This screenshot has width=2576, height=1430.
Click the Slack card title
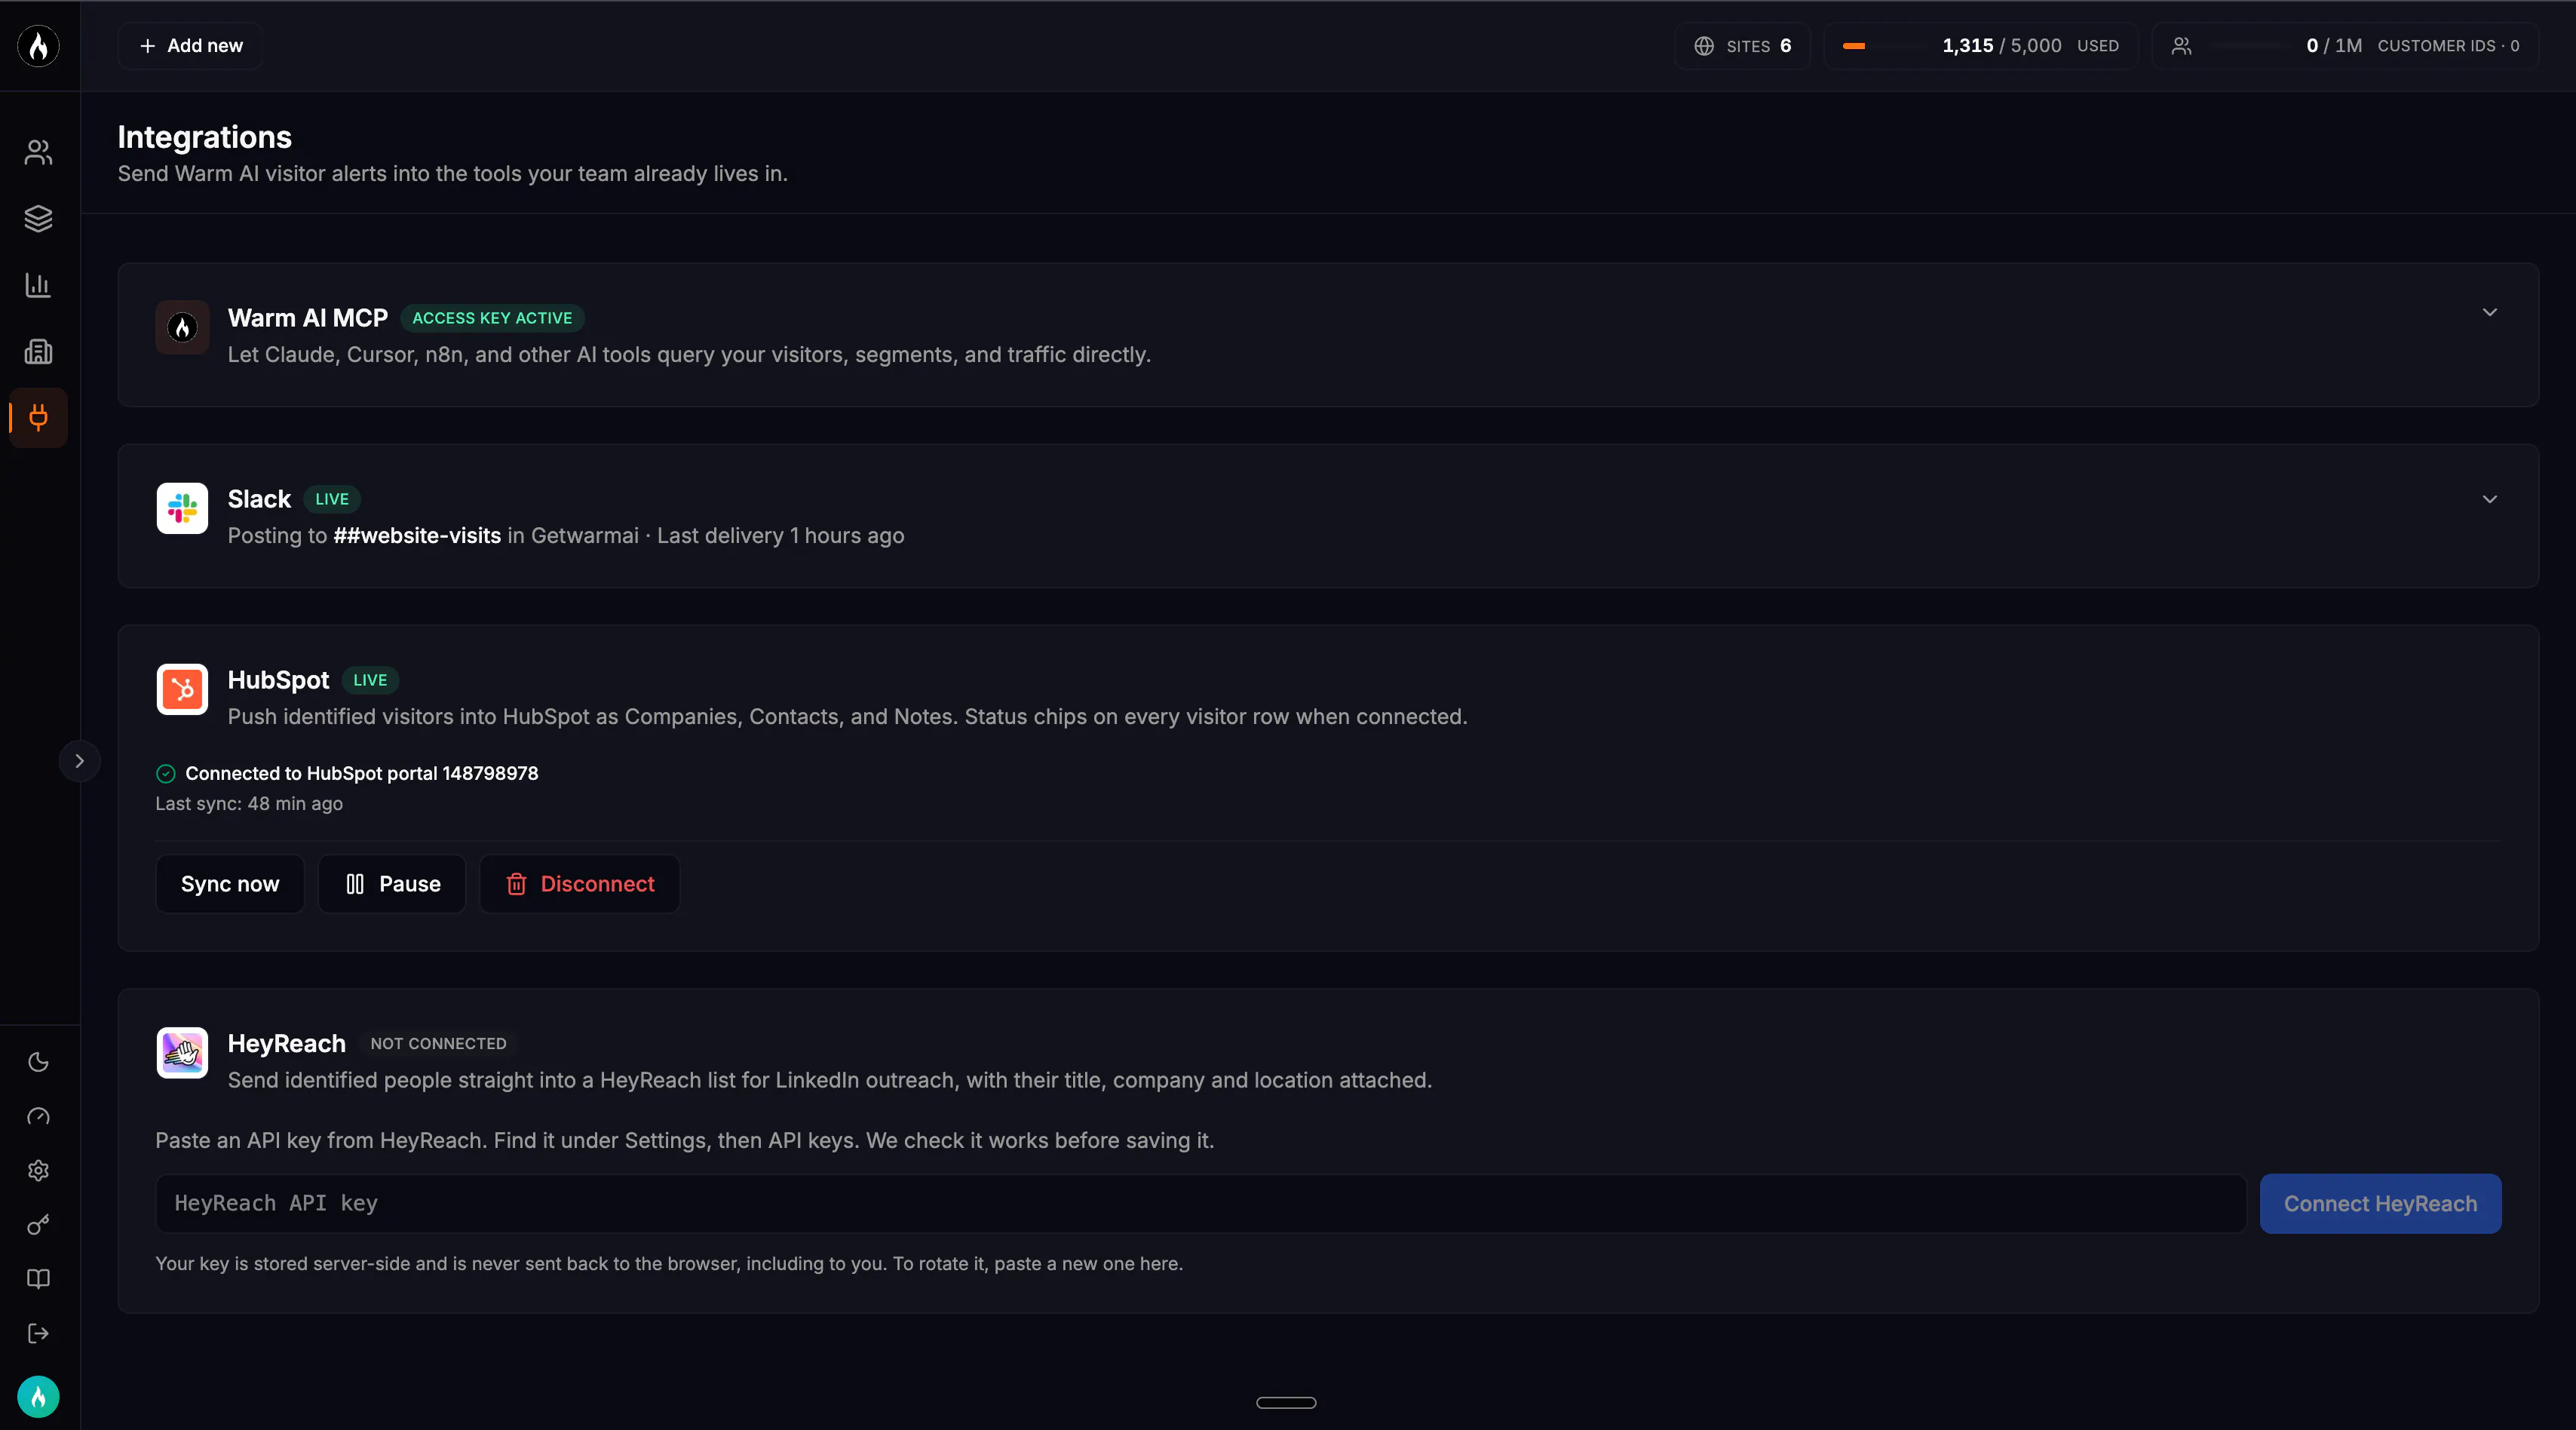259,499
